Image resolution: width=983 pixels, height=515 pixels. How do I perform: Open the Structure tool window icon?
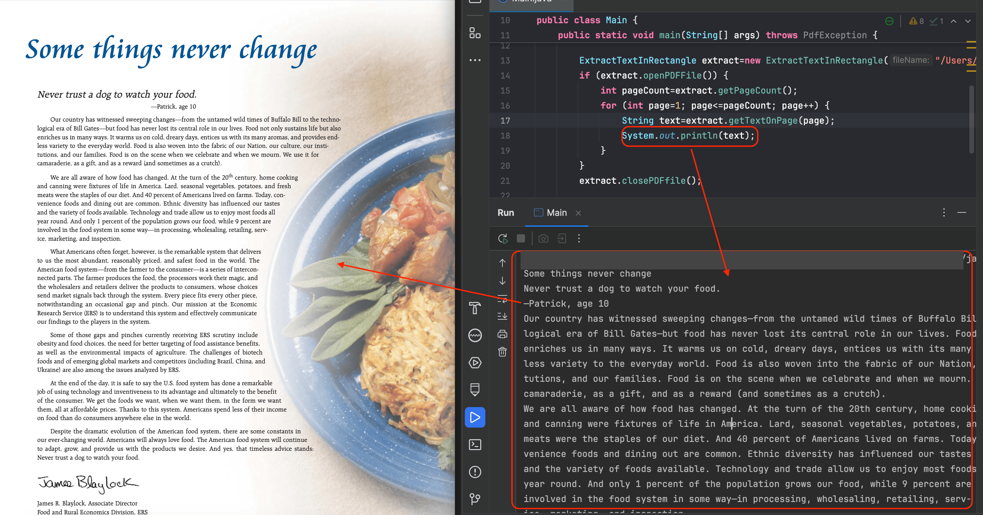(x=475, y=33)
